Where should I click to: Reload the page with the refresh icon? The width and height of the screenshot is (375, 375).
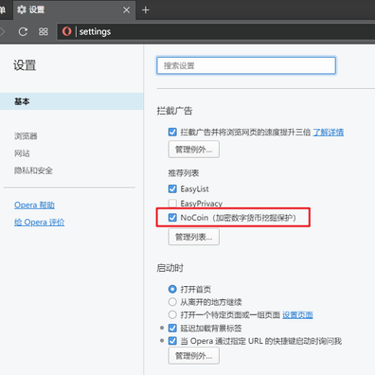[x=23, y=31]
